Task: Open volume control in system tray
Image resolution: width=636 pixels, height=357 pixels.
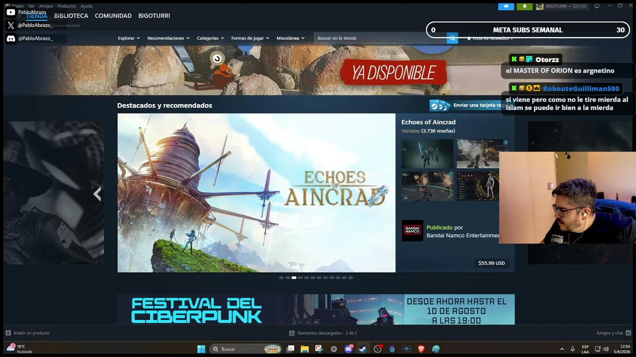Action: pyautogui.click(x=606, y=349)
